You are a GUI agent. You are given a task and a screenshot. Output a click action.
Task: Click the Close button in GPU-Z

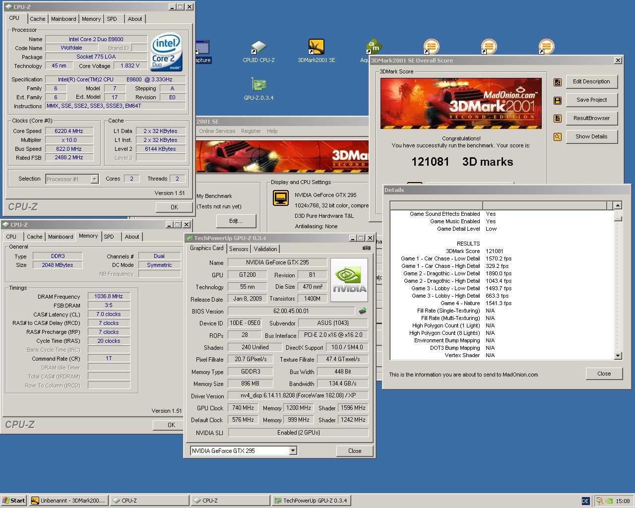pyautogui.click(x=355, y=451)
